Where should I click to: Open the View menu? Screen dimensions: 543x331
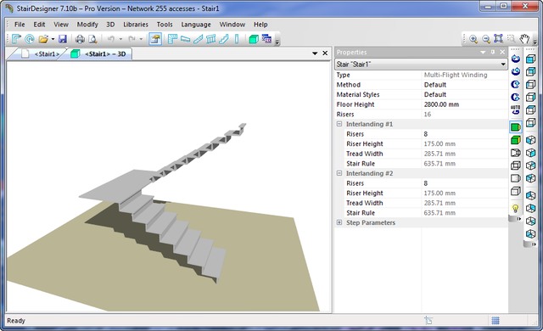click(x=61, y=25)
